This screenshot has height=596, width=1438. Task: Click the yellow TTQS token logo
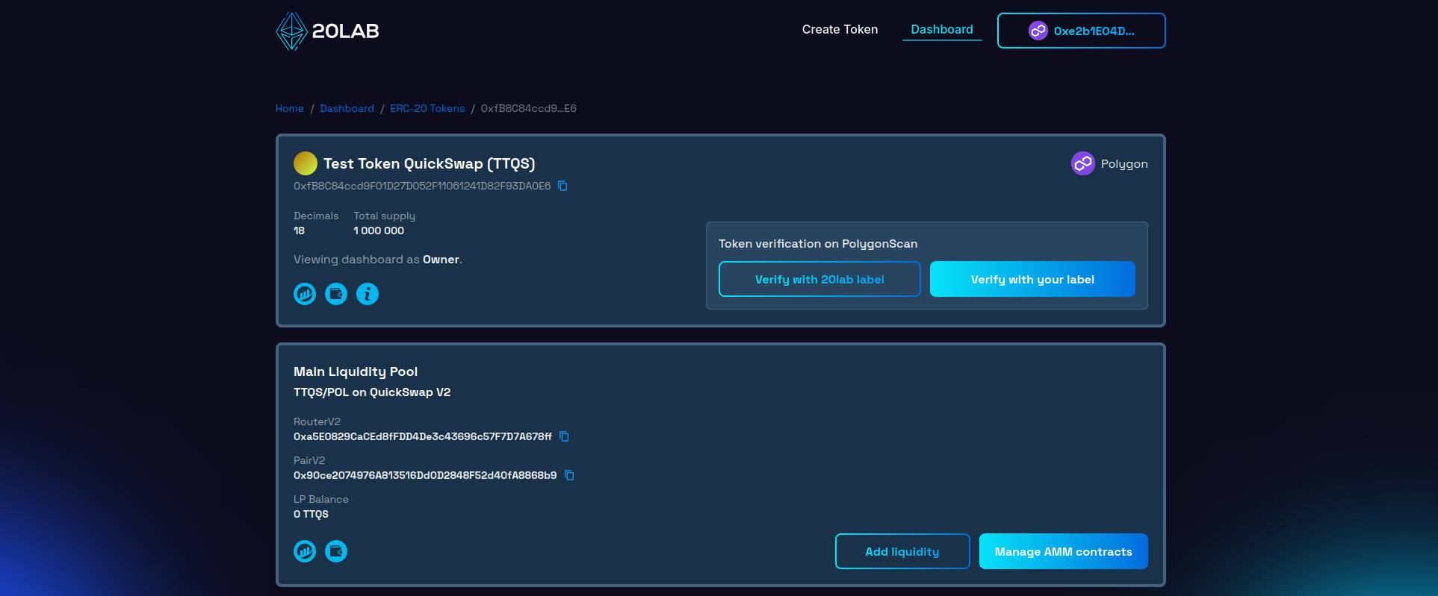tap(306, 163)
